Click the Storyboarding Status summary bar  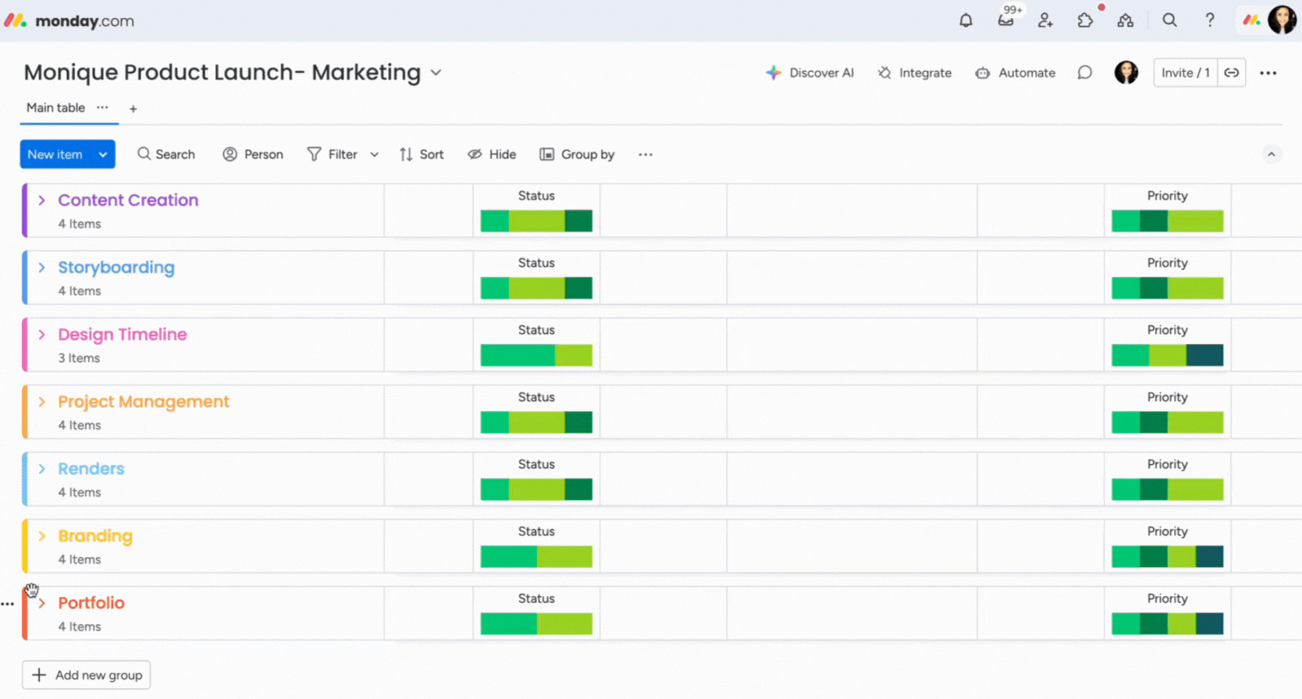pyautogui.click(x=536, y=289)
